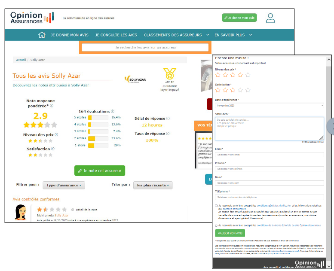This screenshot has width=334, height=271.
Task: Check the conditions générales d'utilisation acceptance box
Action: pyautogui.click(x=216, y=206)
